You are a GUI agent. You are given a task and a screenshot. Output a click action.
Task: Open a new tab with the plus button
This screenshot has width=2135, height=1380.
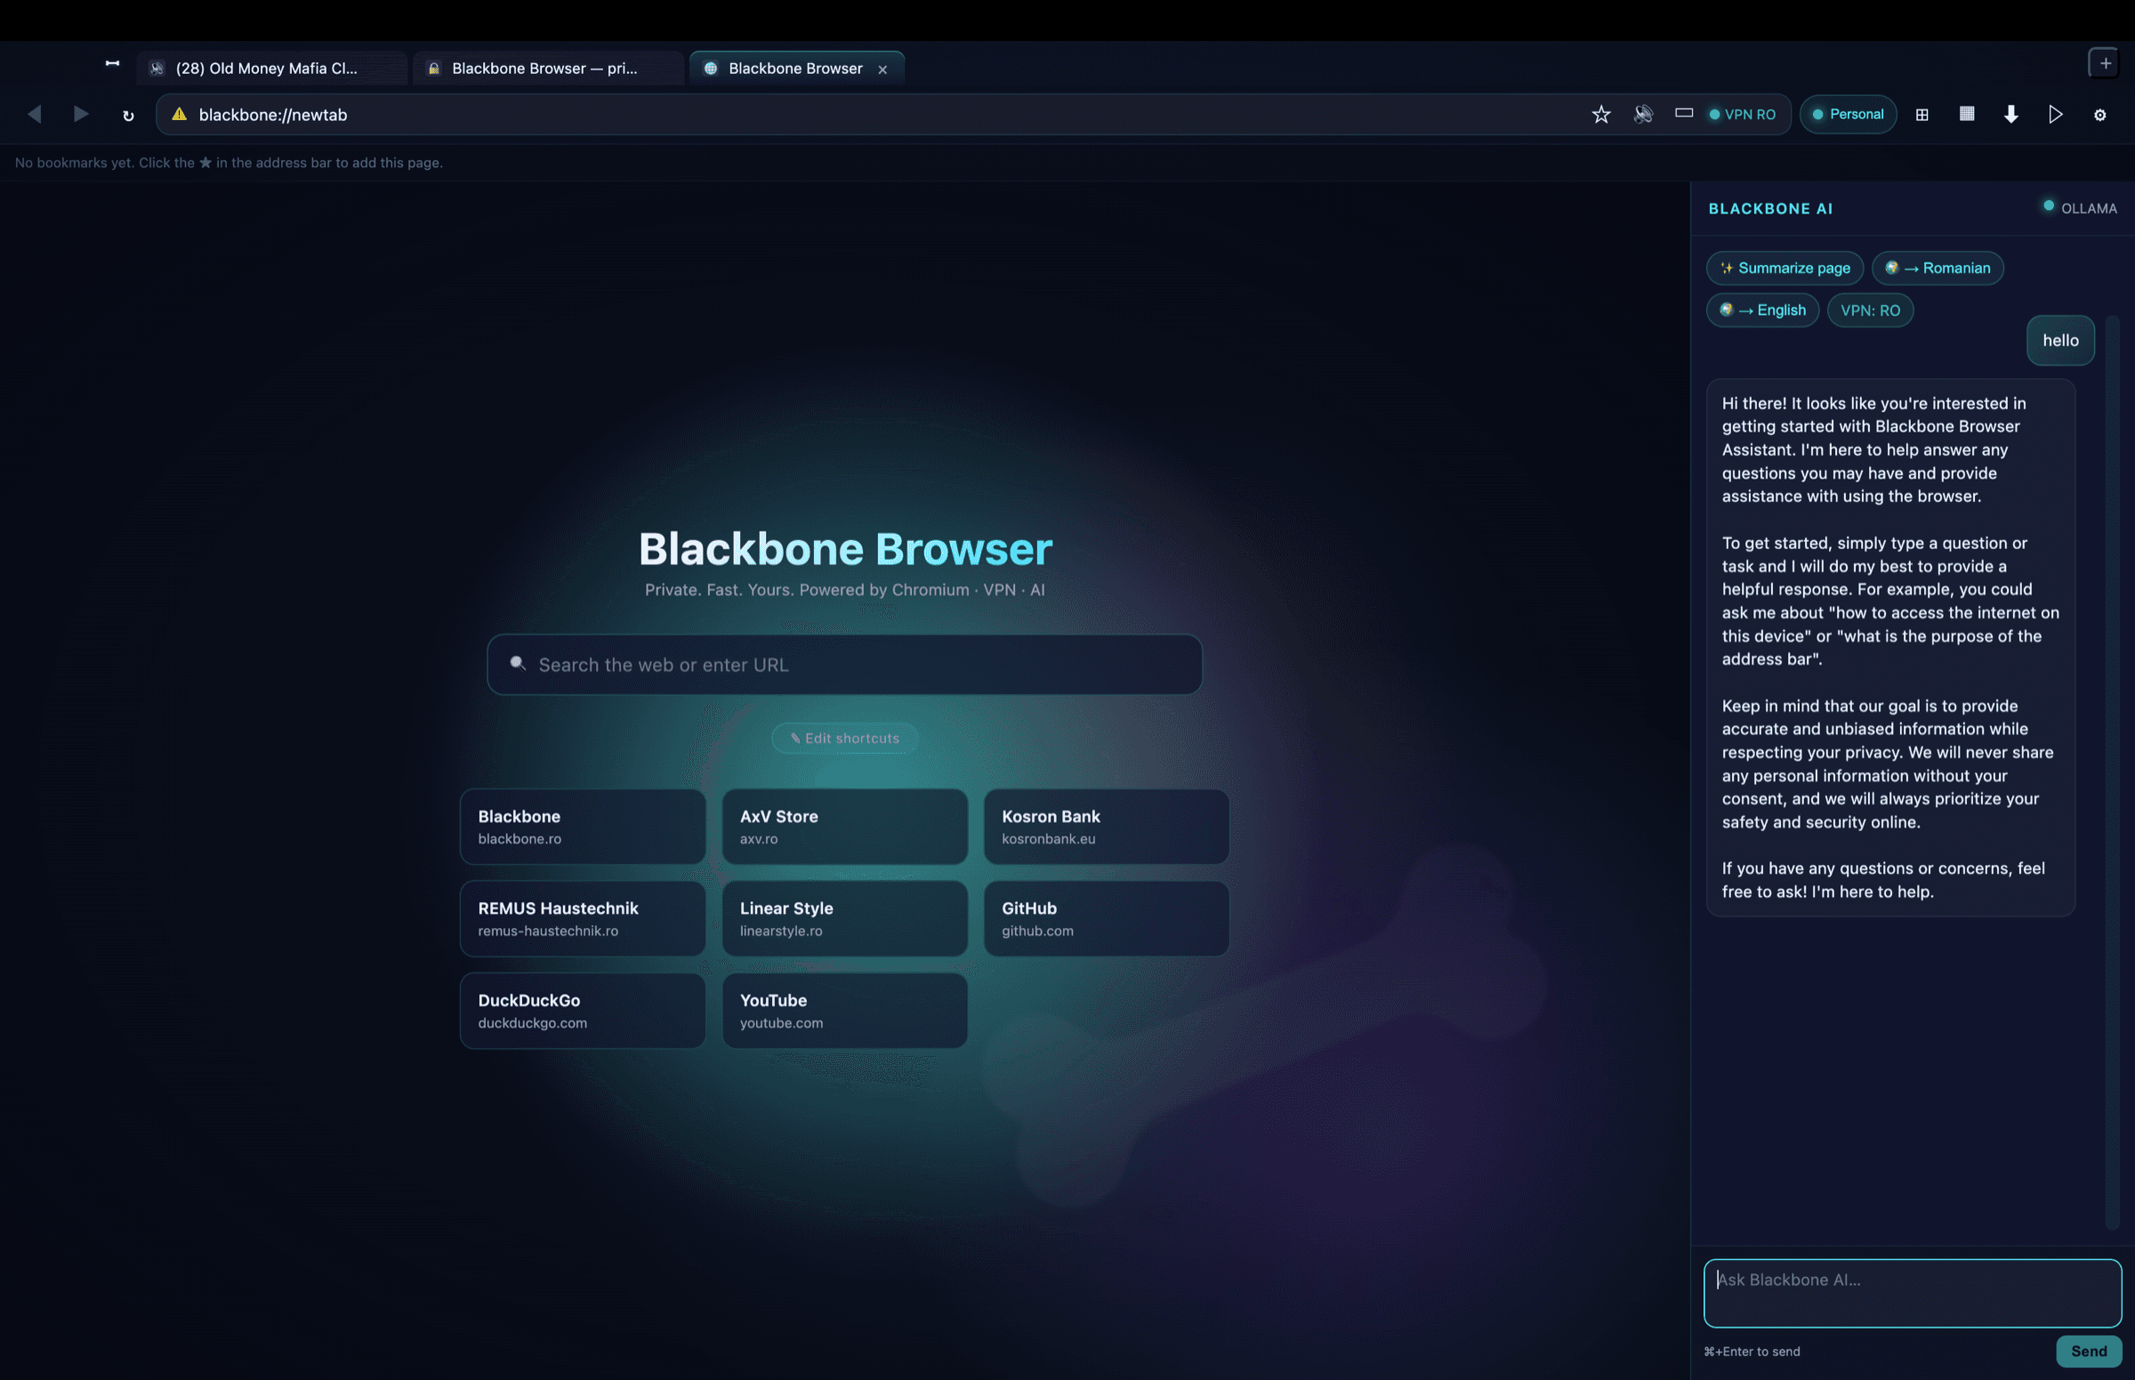[x=2105, y=64]
